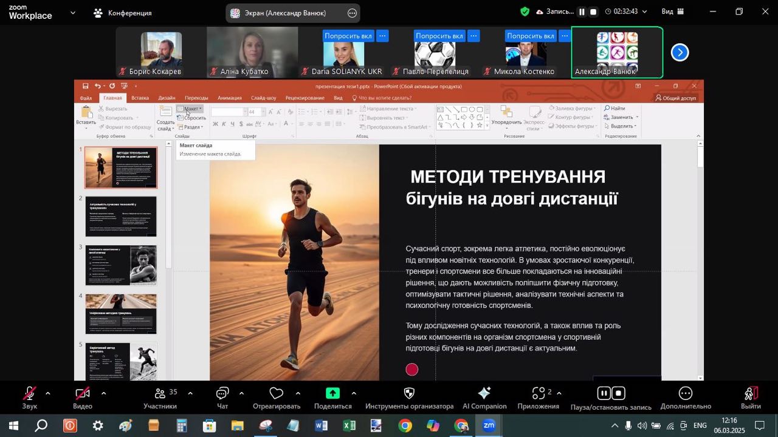778x437 pixels.
Task: Expand the Конференция meeting info dropdown
Action: click(x=123, y=13)
